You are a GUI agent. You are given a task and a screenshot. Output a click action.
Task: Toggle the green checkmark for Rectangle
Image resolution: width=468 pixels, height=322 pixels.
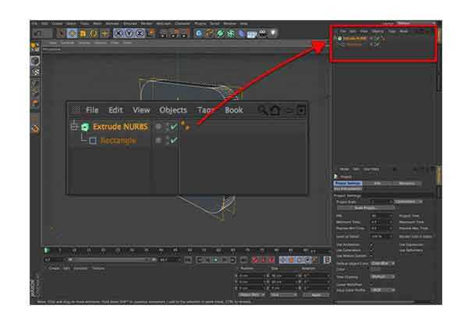tap(173, 141)
